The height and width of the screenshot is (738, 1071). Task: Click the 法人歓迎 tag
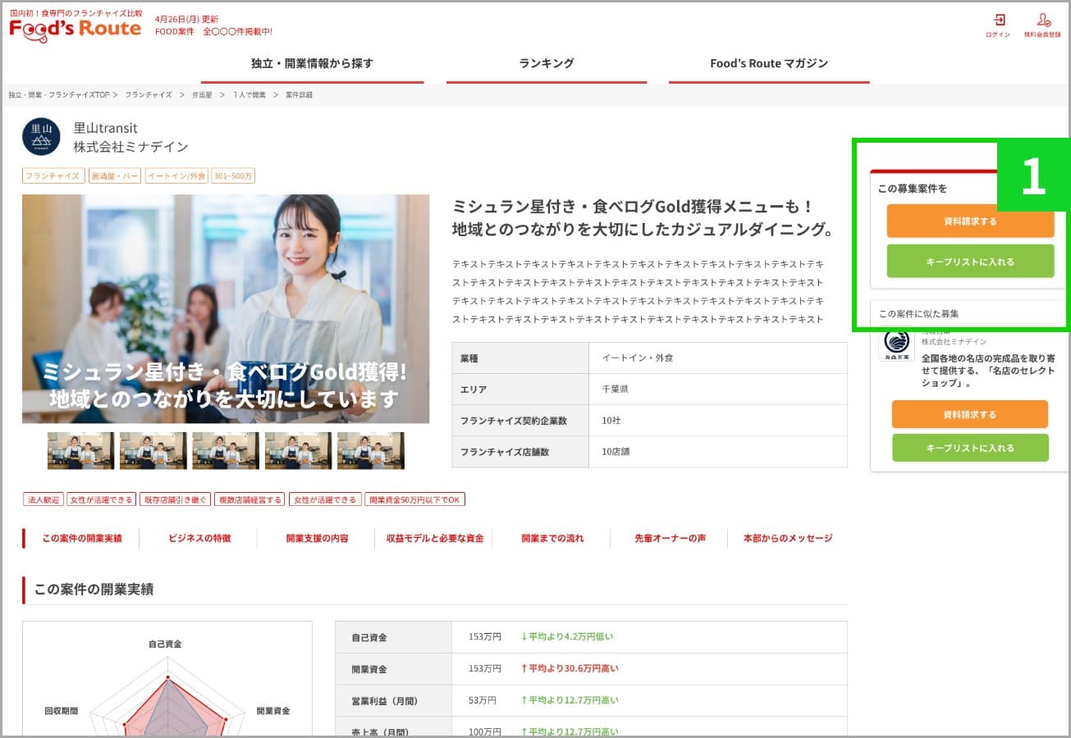[x=43, y=499]
